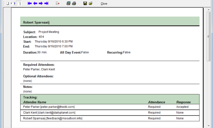Click Required attendance in Robert Sparnaaij row
This screenshot has width=213, height=128.
154,118
